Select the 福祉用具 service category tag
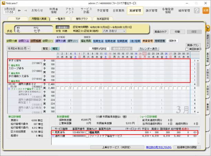 [86, 41]
